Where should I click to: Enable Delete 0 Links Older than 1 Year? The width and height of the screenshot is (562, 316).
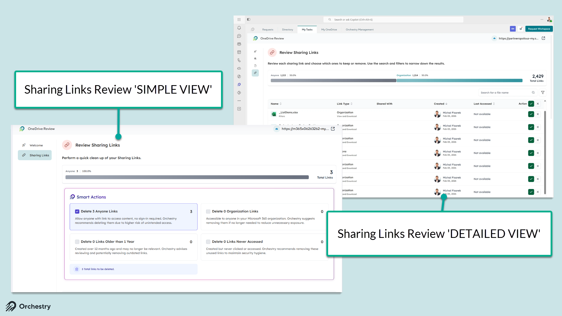point(77,242)
